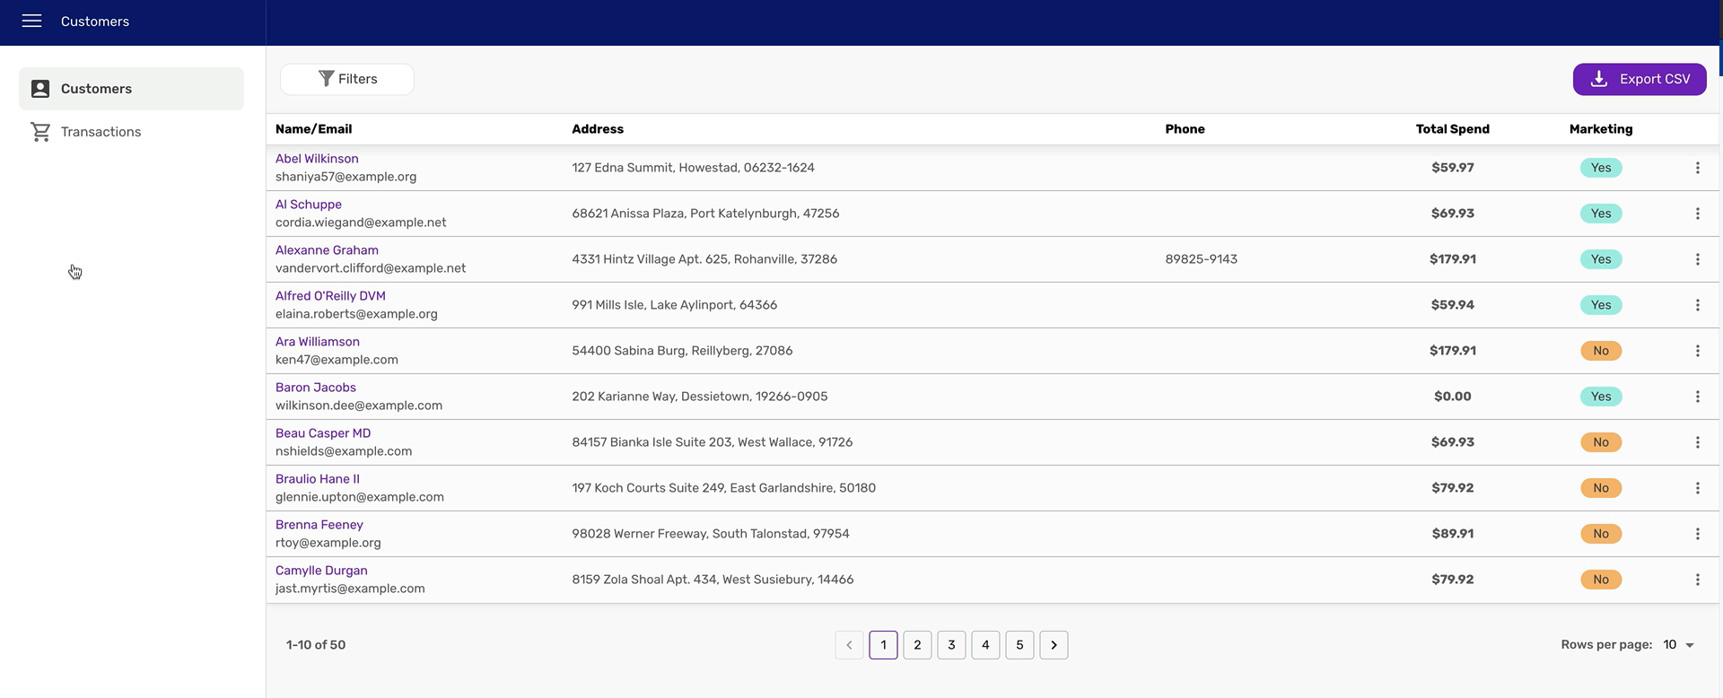Screen dimensions: 1723x698
Task: Go to page 1
Action: 883,645
